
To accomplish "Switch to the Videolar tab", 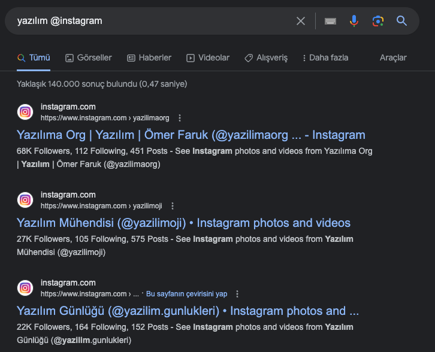I will (208, 57).
